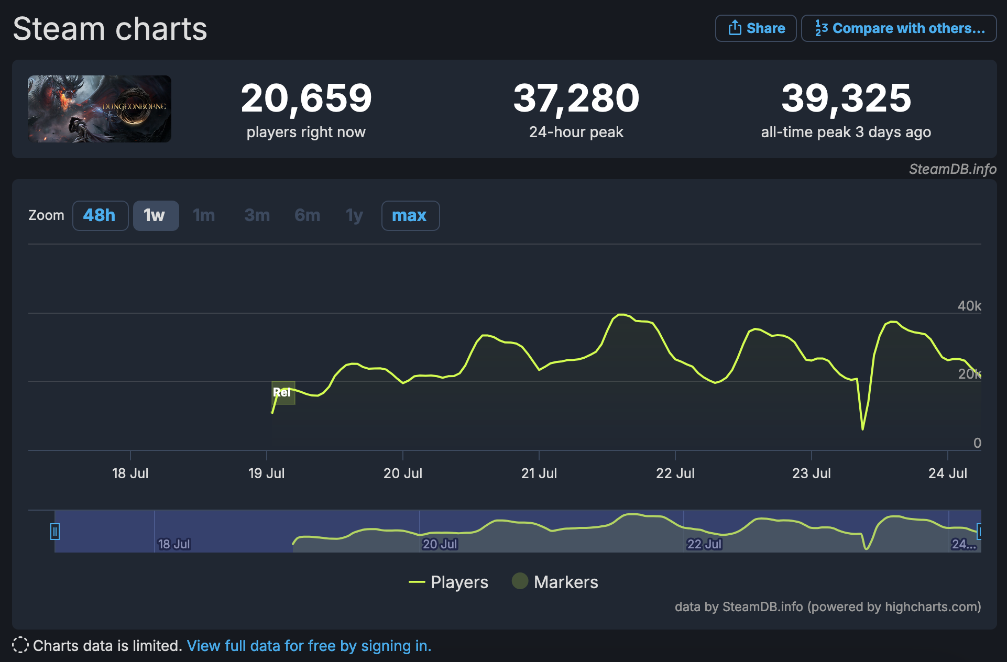Click the Share icon button
1007x662 pixels.
tap(736, 28)
